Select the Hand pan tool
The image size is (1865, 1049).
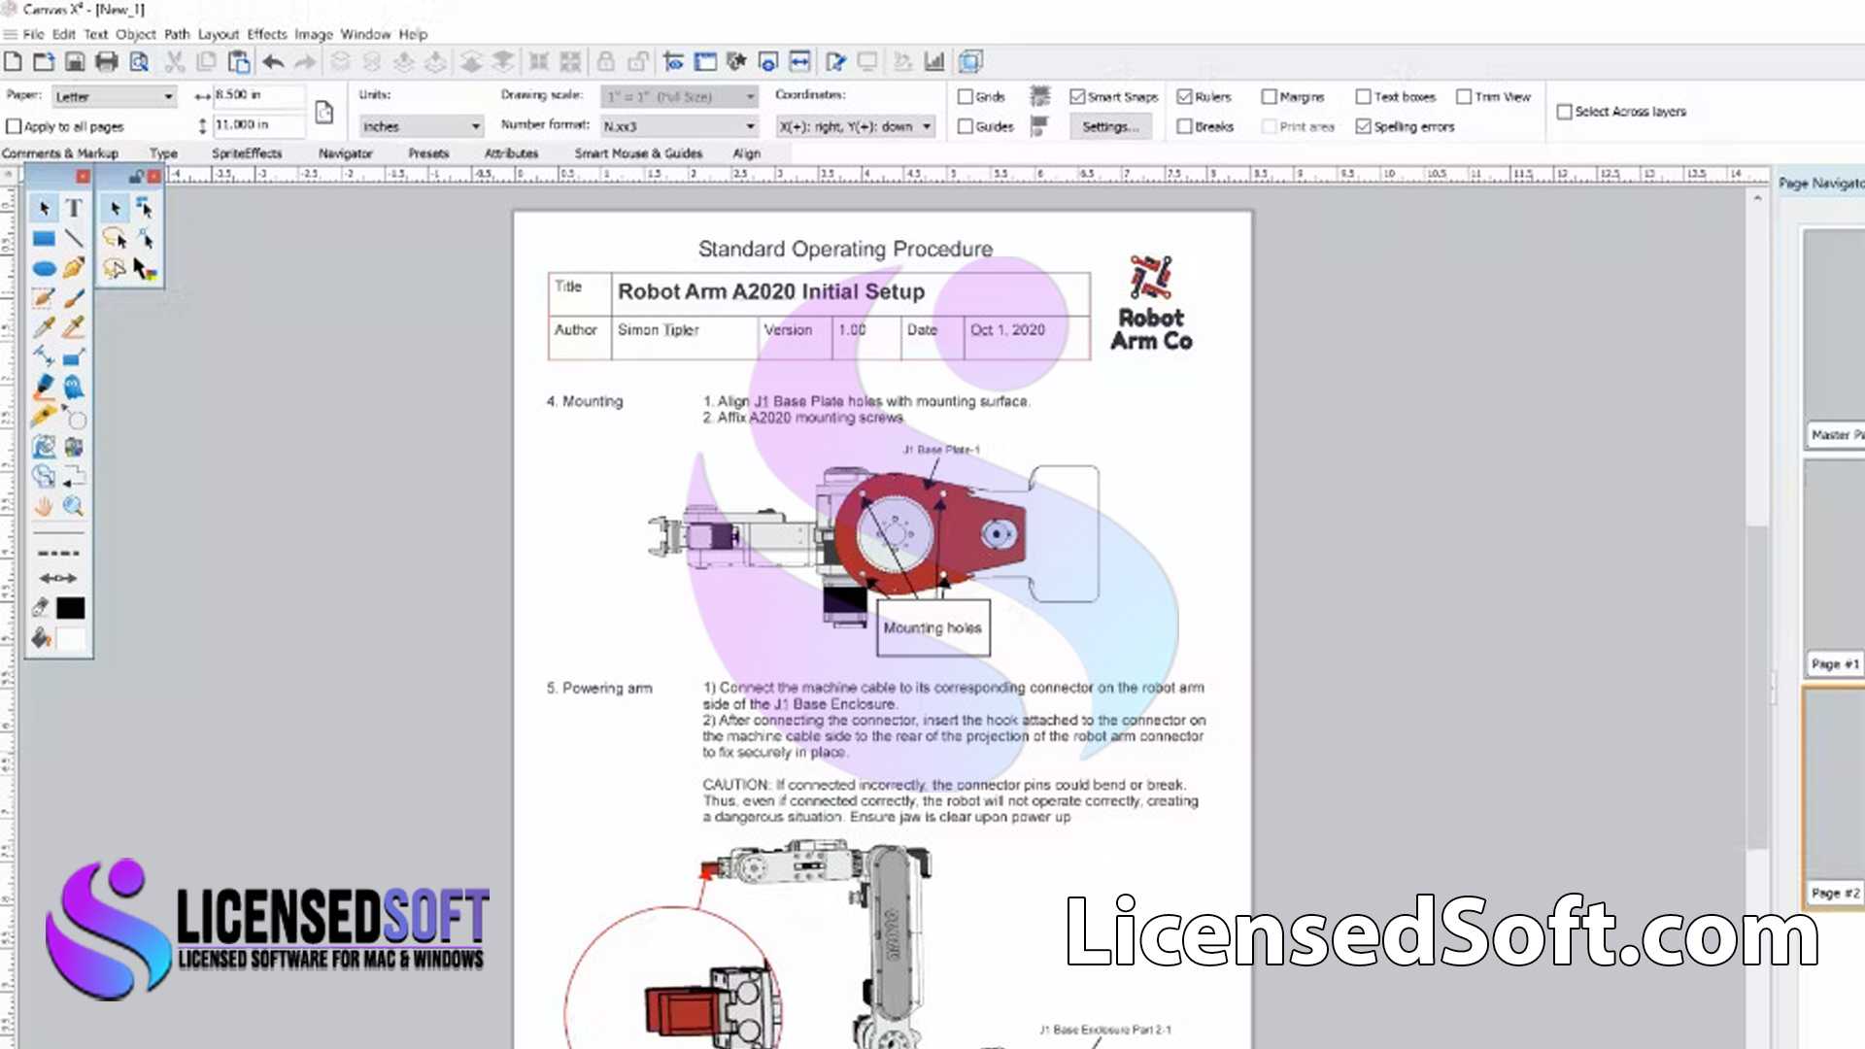coord(44,506)
